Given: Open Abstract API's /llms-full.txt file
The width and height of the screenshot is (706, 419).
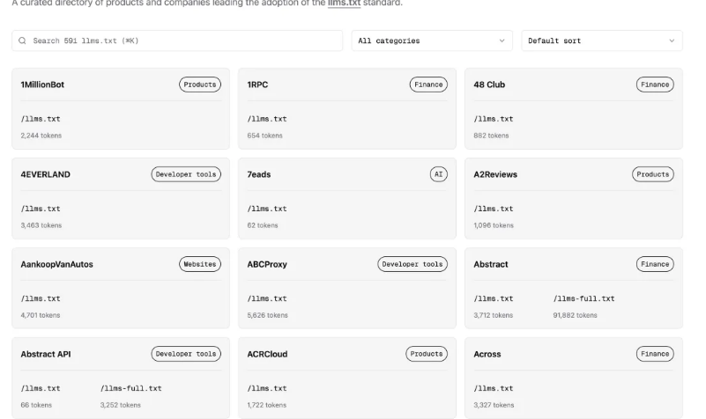Looking at the screenshot, I should pos(130,388).
